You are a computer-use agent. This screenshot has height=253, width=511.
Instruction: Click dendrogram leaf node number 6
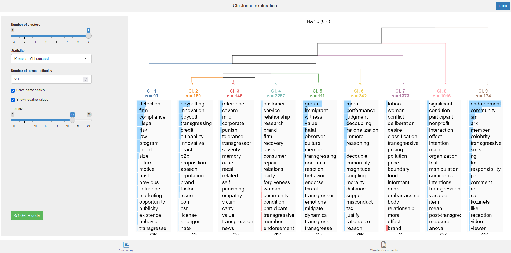pyautogui.click(x=361, y=83)
